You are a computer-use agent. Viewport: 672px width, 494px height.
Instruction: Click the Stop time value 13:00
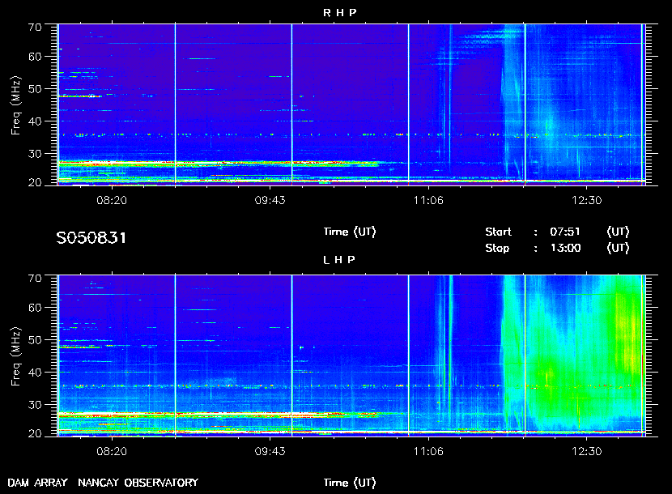coord(565,249)
